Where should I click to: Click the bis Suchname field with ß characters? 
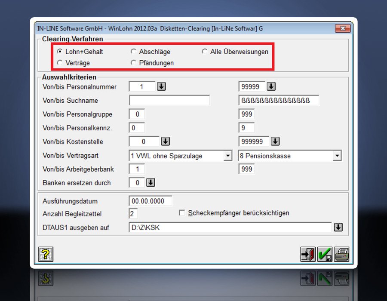[x=279, y=101]
